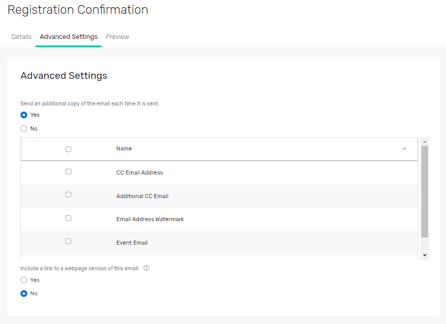Toggle the select-all checkbox in table header
This screenshot has height=324, width=446.
(x=69, y=149)
